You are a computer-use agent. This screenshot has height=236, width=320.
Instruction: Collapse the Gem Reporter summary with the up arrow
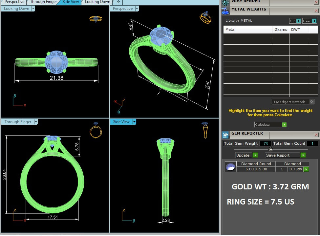coord(270,149)
